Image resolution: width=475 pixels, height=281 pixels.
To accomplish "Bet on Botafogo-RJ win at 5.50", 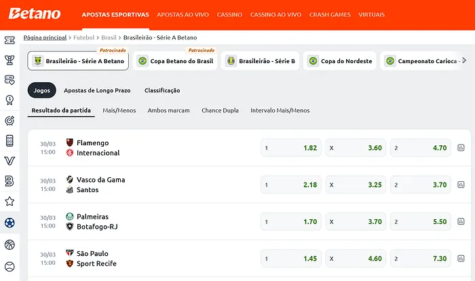I will [421, 221].
